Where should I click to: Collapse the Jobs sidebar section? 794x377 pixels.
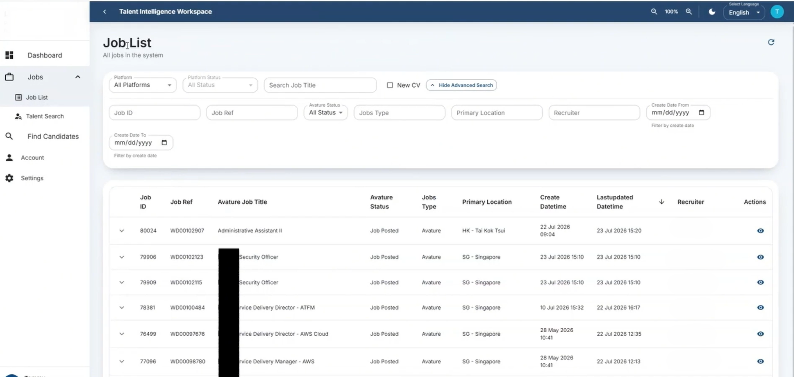coord(78,77)
